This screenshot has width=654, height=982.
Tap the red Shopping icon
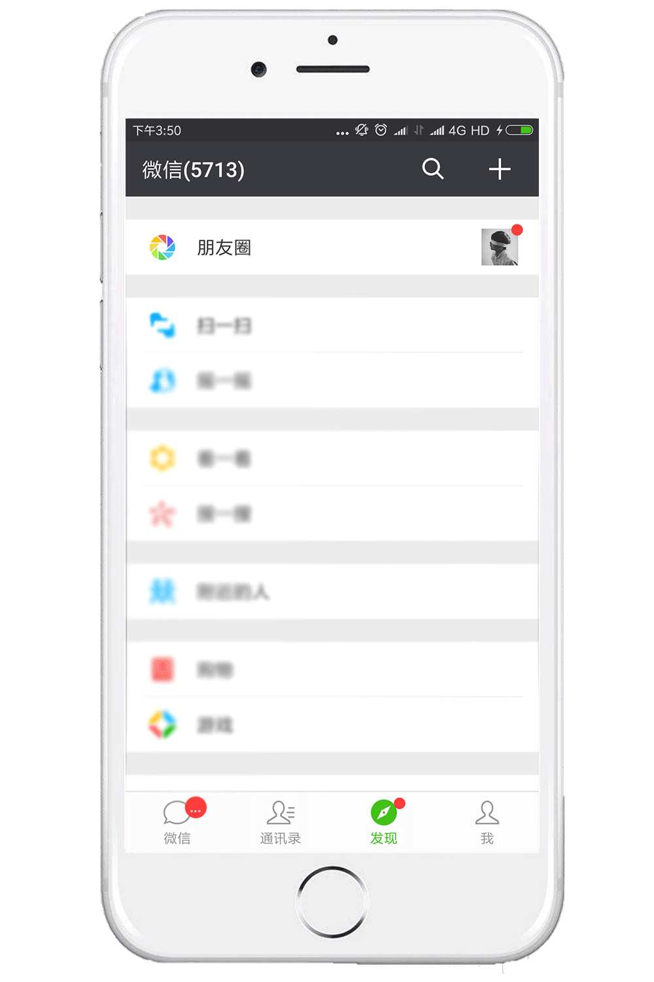click(162, 669)
